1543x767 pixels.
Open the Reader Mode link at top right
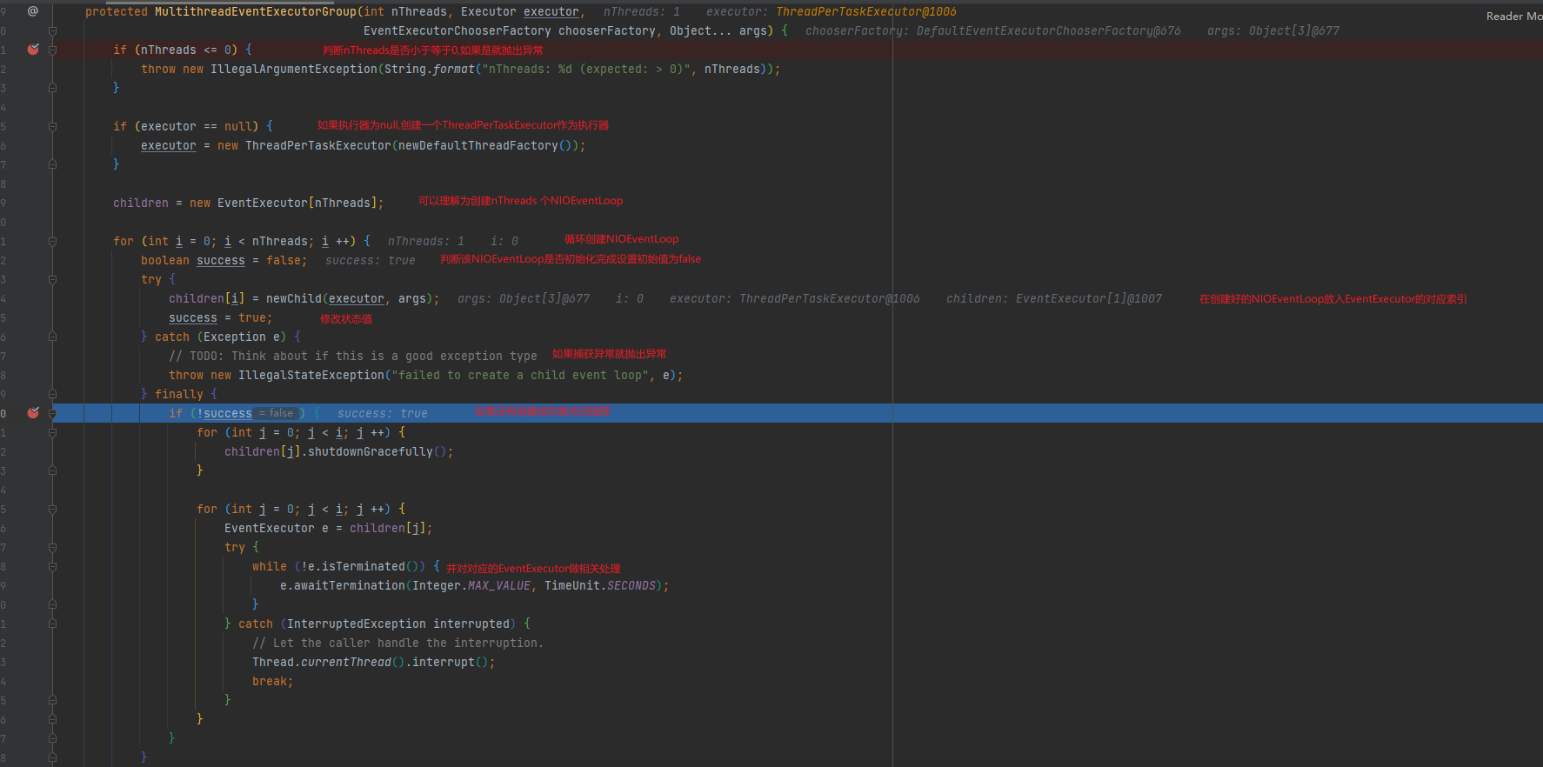coord(1513,16)
